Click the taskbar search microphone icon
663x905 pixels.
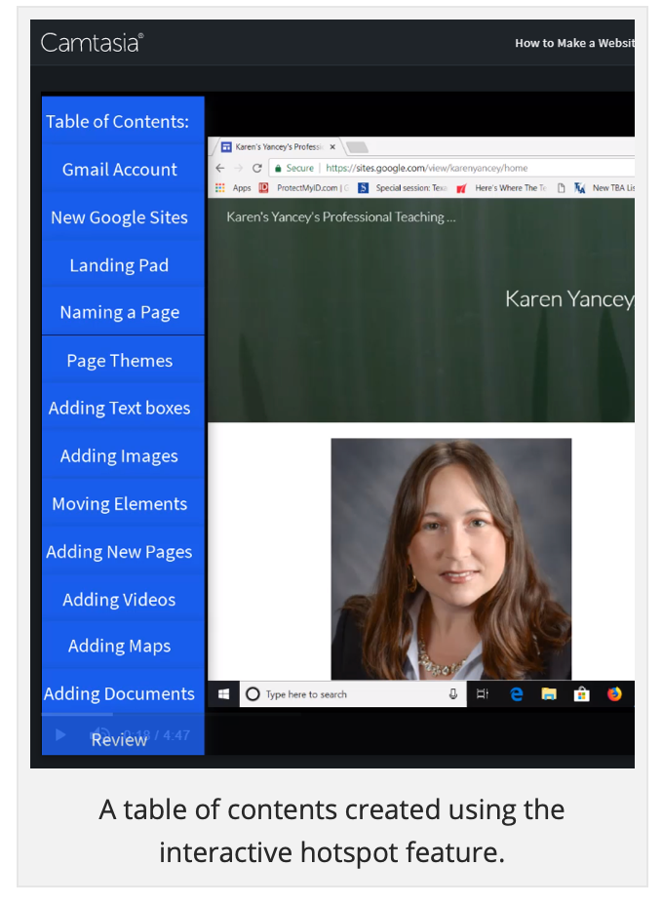(453, 694)
